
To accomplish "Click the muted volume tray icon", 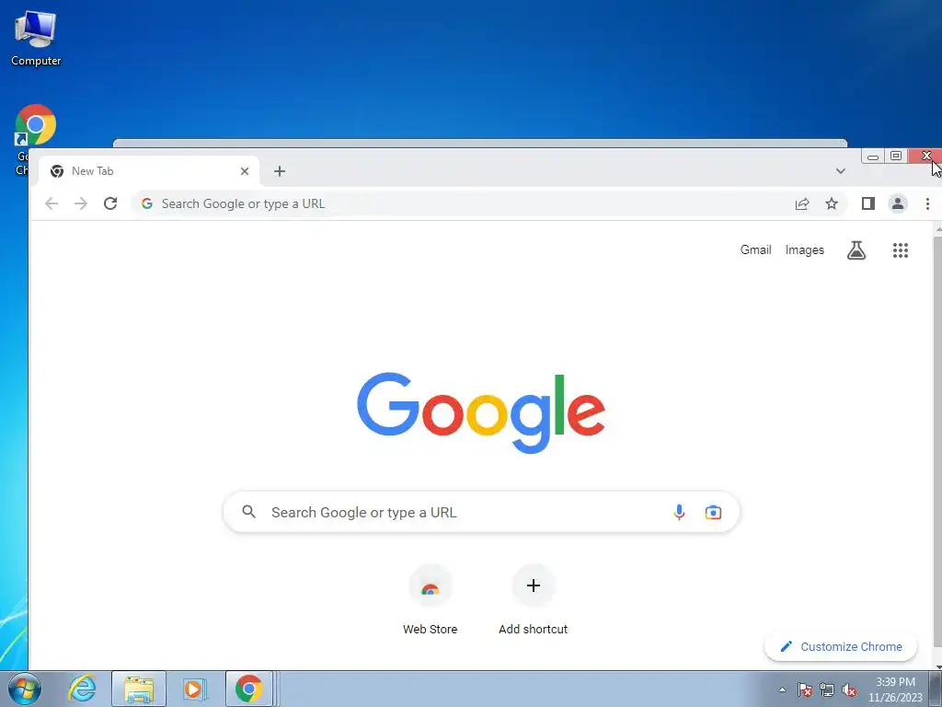I will pos(849,690).
